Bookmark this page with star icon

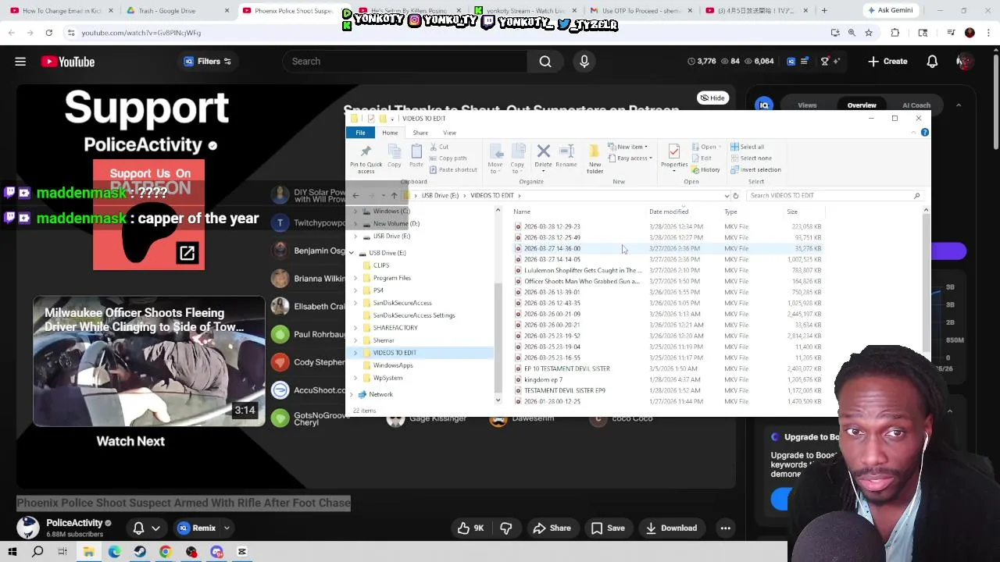pos(868,33)
